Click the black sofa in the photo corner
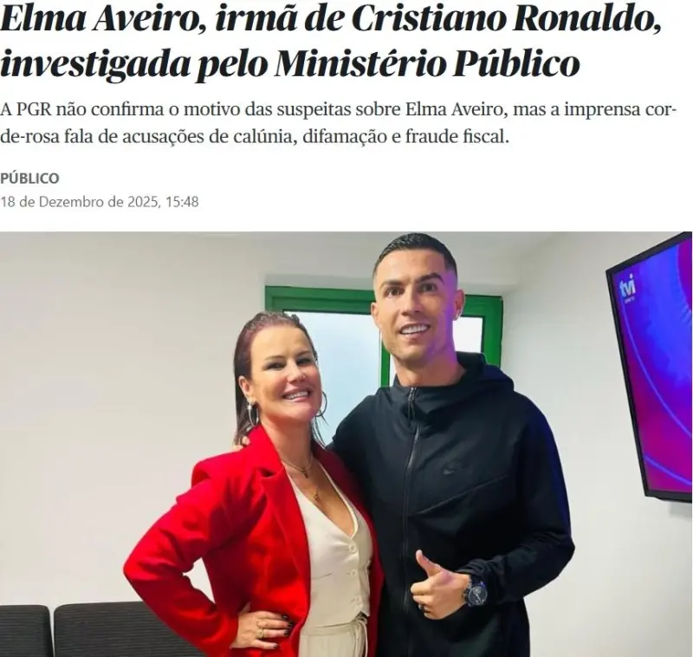The width and height of the screenshot is (693, 657). coord(101,630)
